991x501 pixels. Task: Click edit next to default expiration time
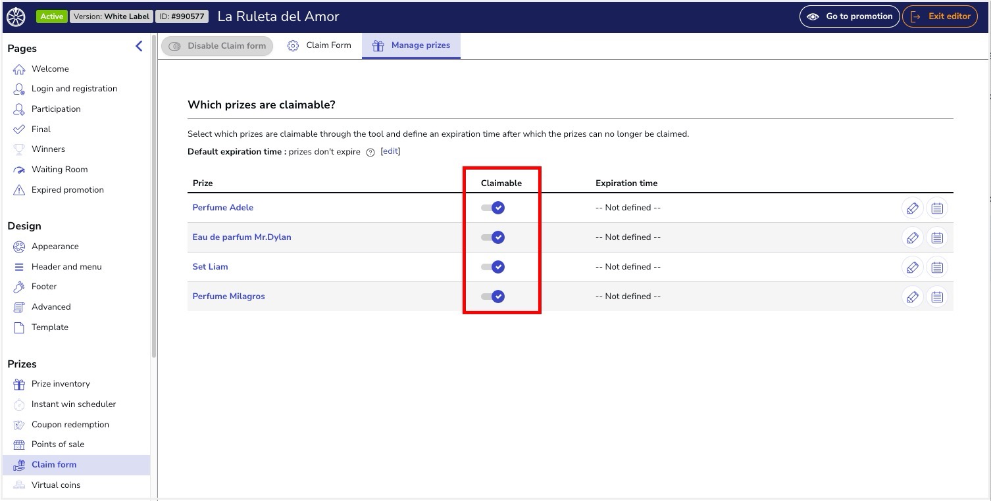tap(390, 151)
